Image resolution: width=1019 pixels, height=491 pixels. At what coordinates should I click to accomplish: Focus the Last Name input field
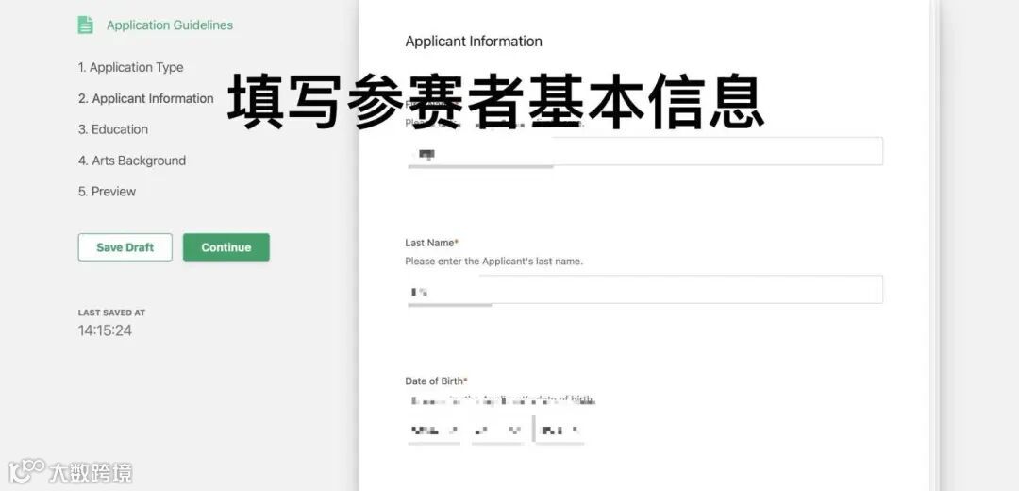(644, 289)
